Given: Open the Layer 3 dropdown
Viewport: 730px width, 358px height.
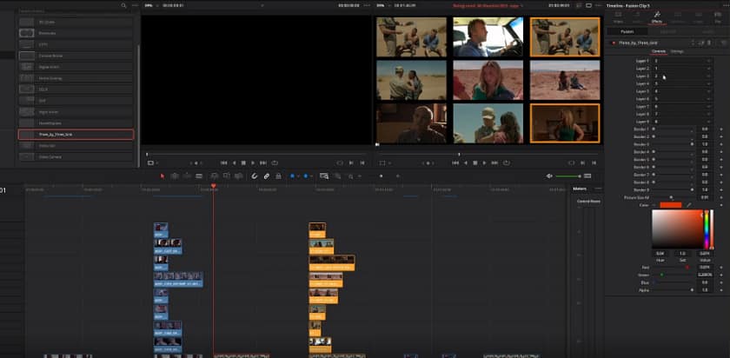Looking at the screenshot, I should click(682, 76).
